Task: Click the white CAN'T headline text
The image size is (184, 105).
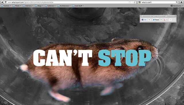Action: pyautogui.click(x=63, y=58)
